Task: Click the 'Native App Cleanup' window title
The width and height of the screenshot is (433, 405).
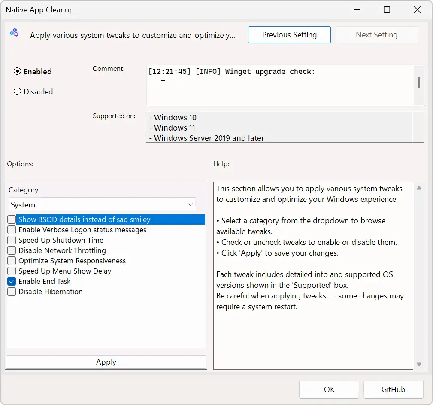Action: click(40, 10)
